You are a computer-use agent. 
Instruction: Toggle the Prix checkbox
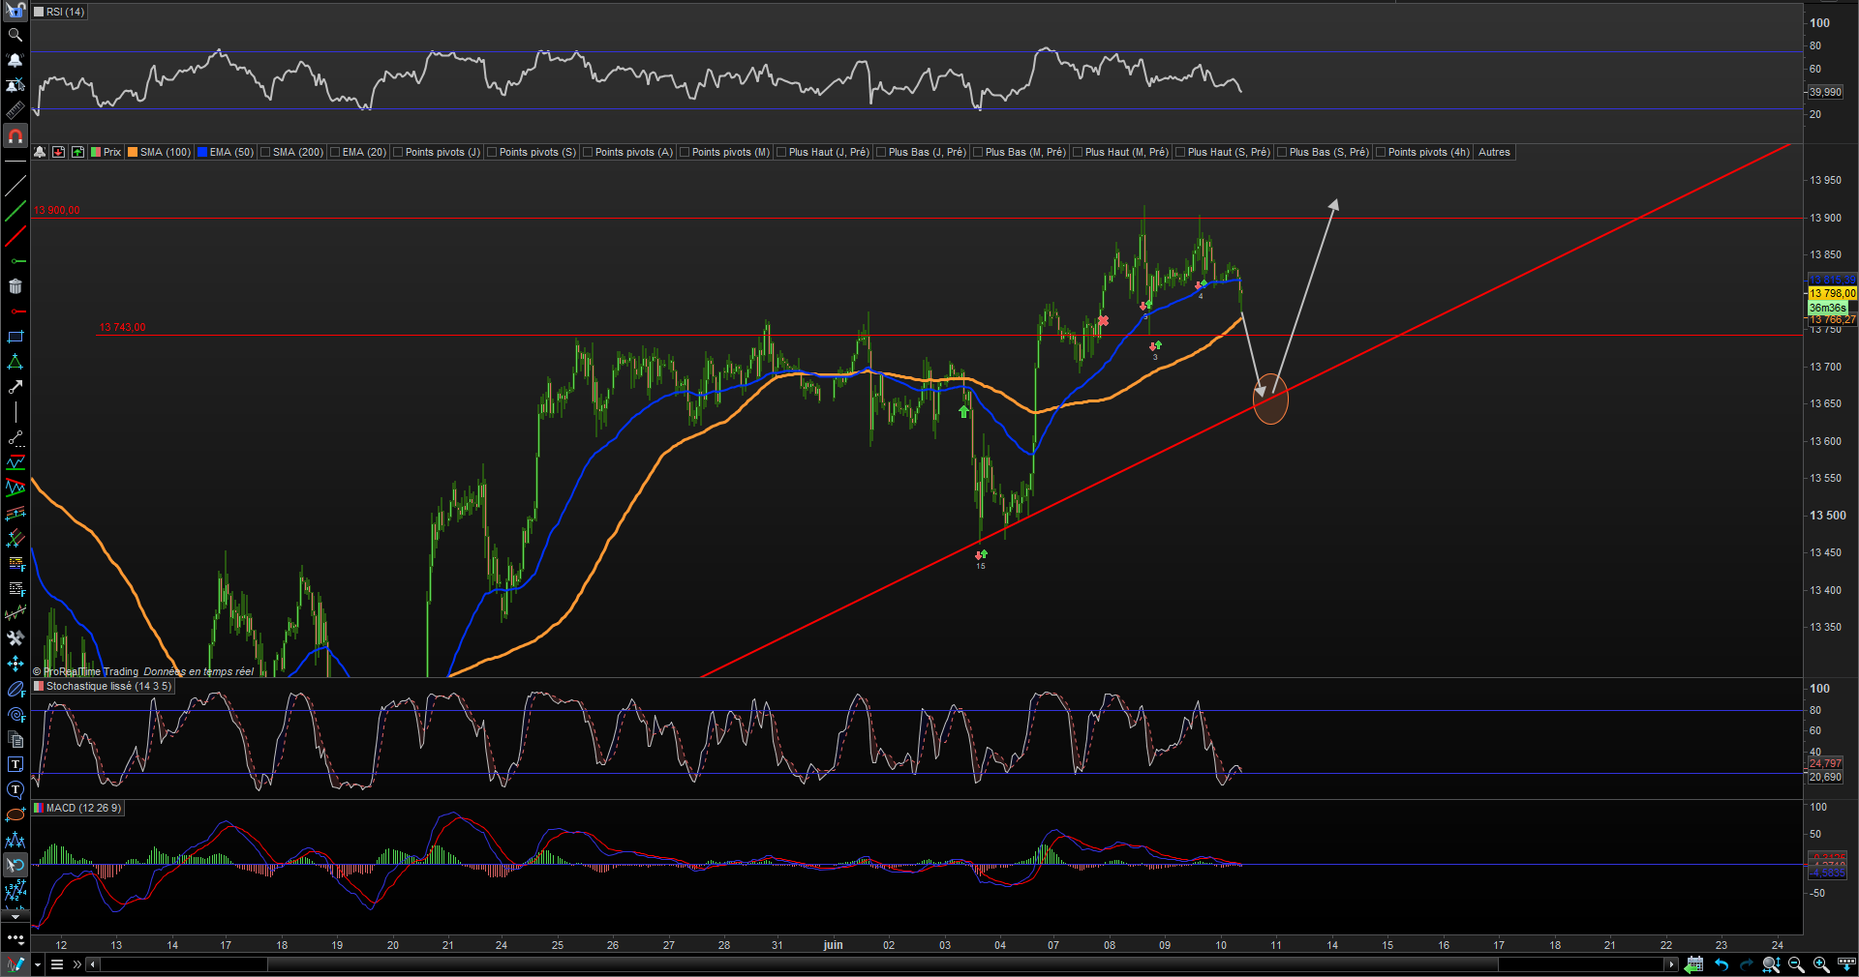(96, 152)
